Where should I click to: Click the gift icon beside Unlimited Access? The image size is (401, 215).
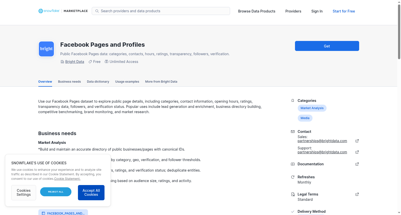tap(107, 61)
